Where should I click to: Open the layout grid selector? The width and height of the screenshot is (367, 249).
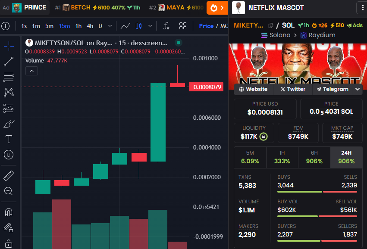pos(183,26)
